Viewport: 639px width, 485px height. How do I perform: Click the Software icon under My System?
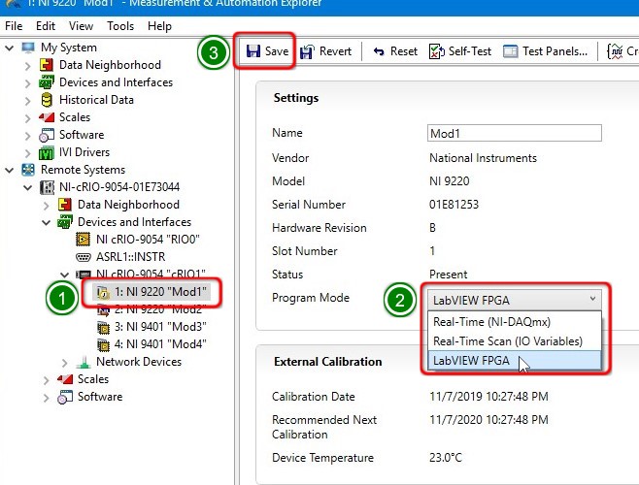pos(47,135)
